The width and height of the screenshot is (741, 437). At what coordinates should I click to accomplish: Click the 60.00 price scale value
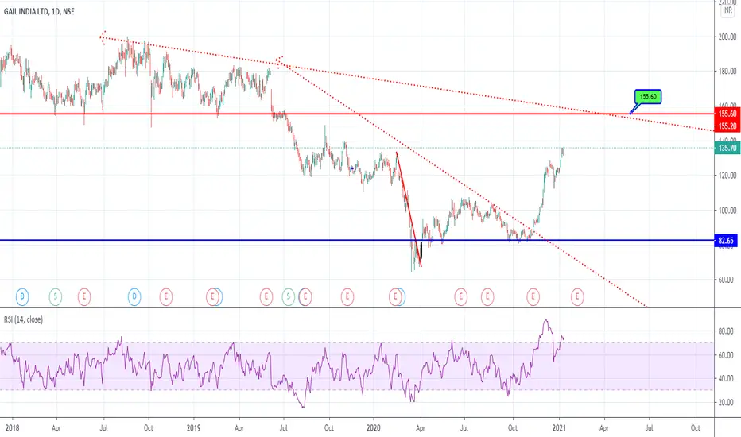727,280
